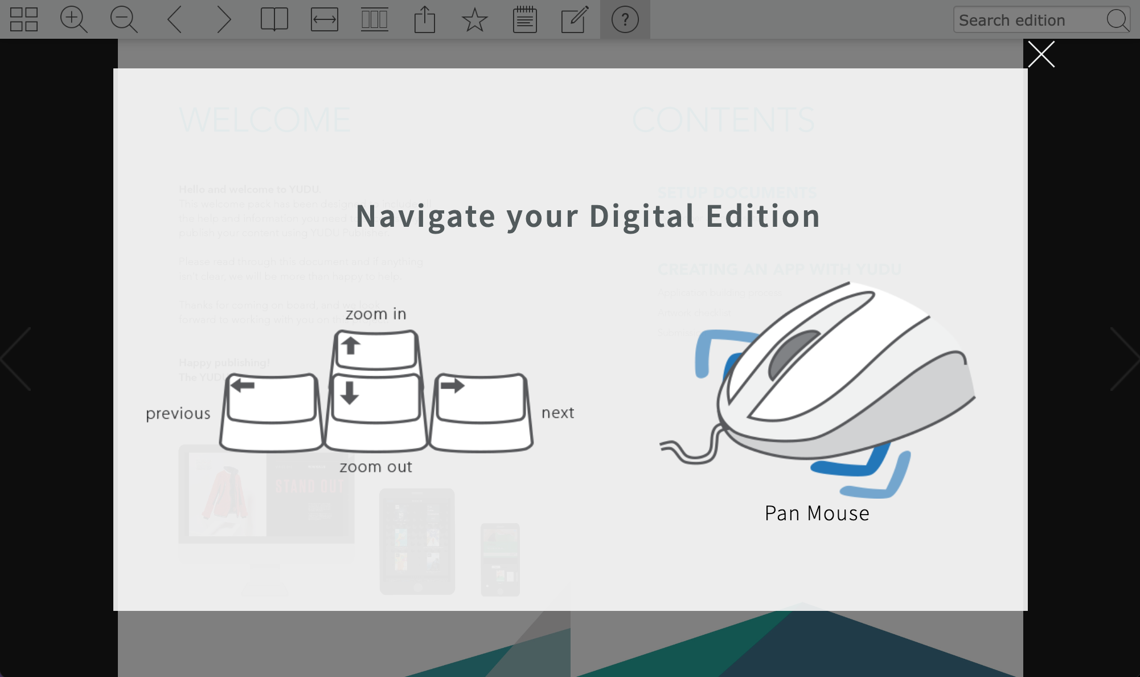The height and width of the screenshot is (677, 1140).
Task: Click the 'zoom in' label
Action: click(376, 313)
